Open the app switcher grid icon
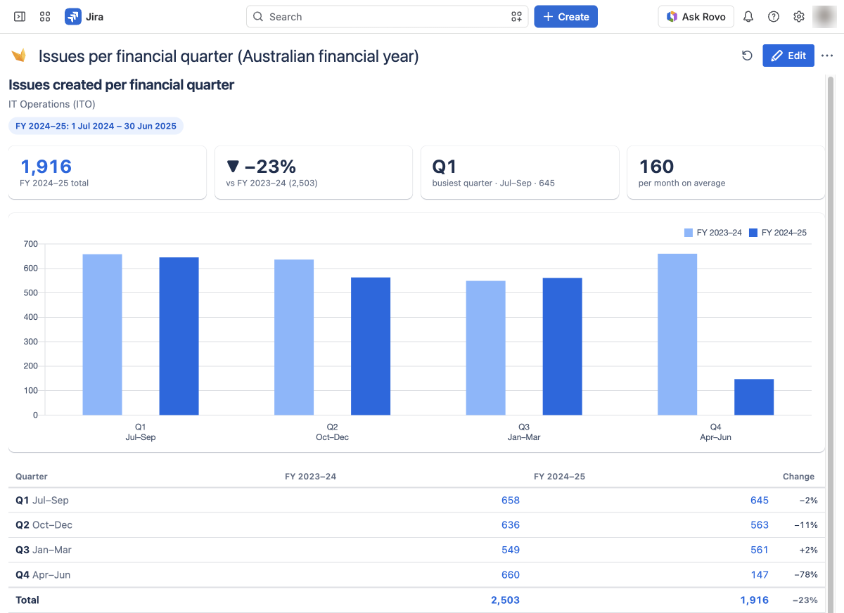The height and width of the screenshot is (613, 844). coord(45,16)
